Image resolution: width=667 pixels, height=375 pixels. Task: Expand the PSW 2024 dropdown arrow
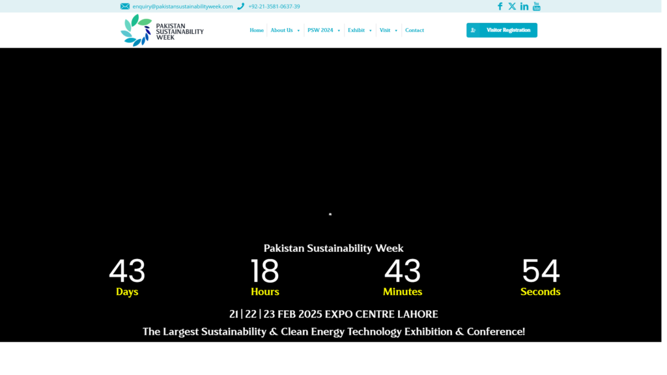(339, 31)
